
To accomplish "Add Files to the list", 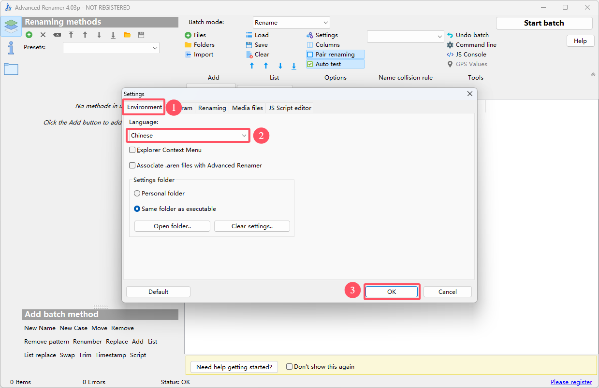I will click(195, 35).
